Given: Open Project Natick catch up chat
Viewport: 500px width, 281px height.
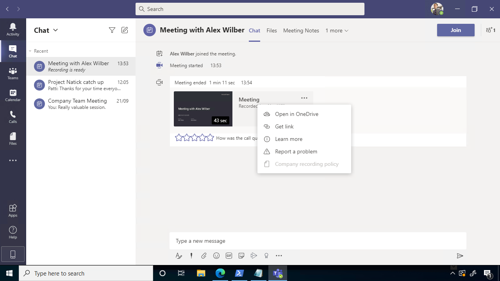Looking at the screenshot, I should click(81, 85).
